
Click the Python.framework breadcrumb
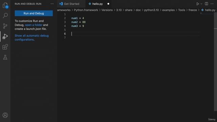(x=86, y=10)
